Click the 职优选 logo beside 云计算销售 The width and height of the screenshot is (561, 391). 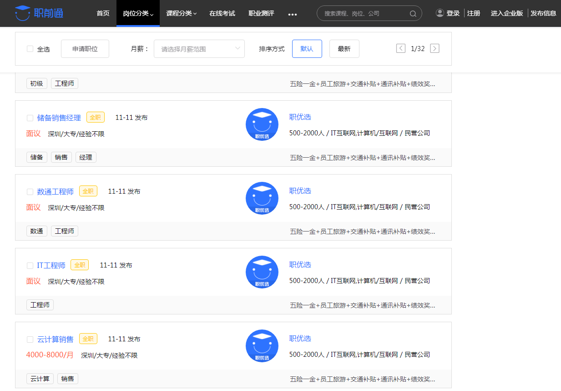pos(262,346)
